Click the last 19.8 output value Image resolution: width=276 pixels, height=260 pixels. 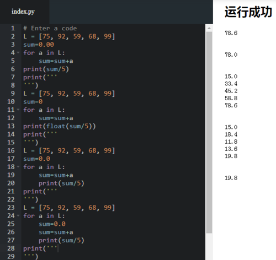coord(231,178)
